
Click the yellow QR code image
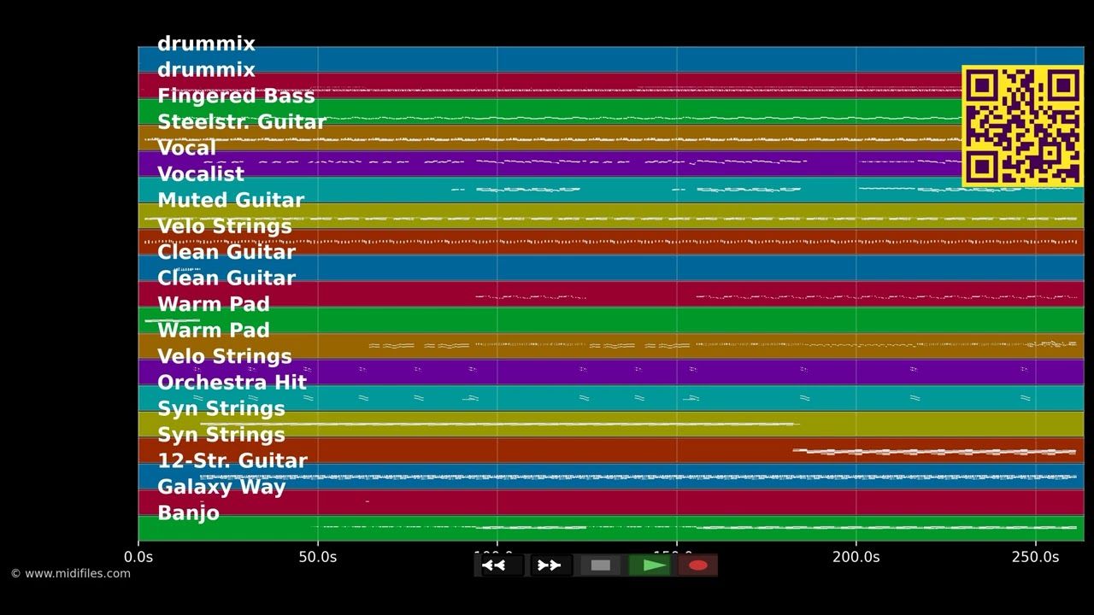(1022, 126)
